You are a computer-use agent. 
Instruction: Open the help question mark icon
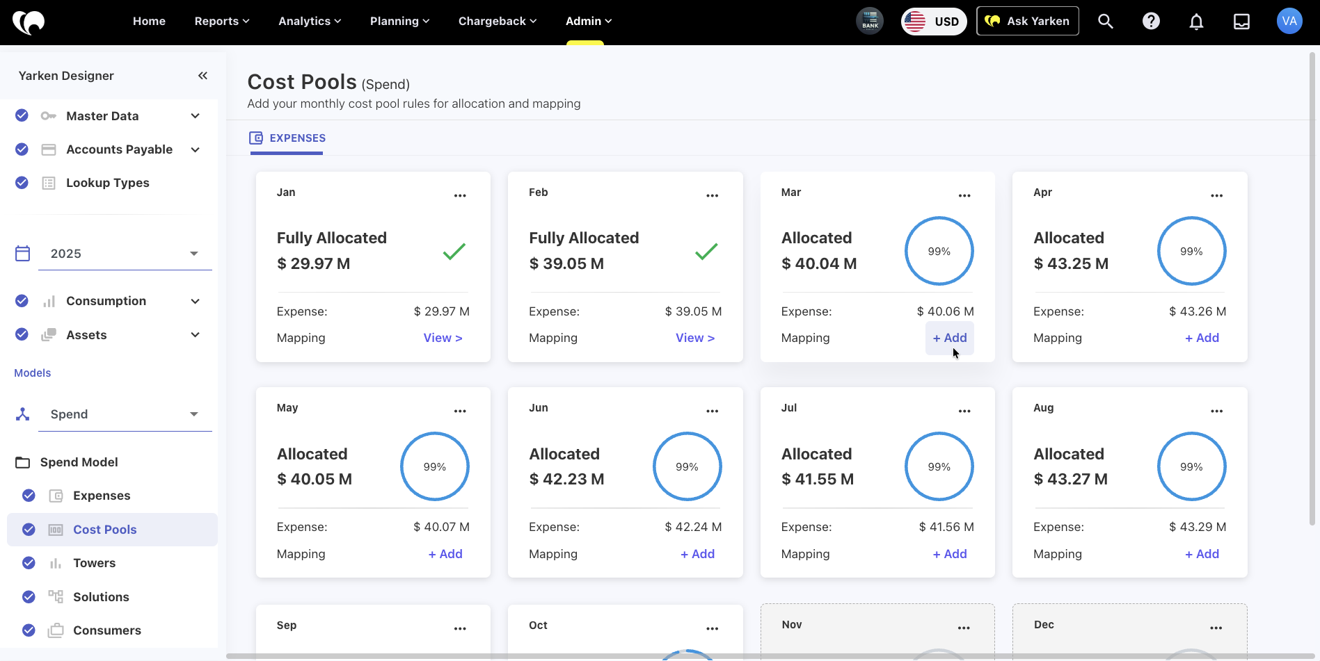1151,22
